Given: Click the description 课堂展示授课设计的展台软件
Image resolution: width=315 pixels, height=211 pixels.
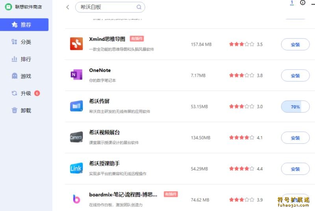Looking at the screenshot, I should point(114,143).
